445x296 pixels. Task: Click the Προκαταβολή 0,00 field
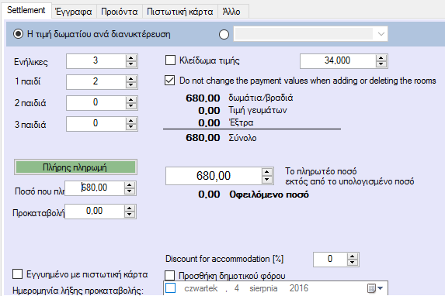pyautogui.click(x=95, y=212)
